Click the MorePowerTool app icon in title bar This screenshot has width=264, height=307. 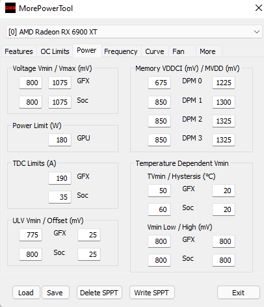pos(10,8)
